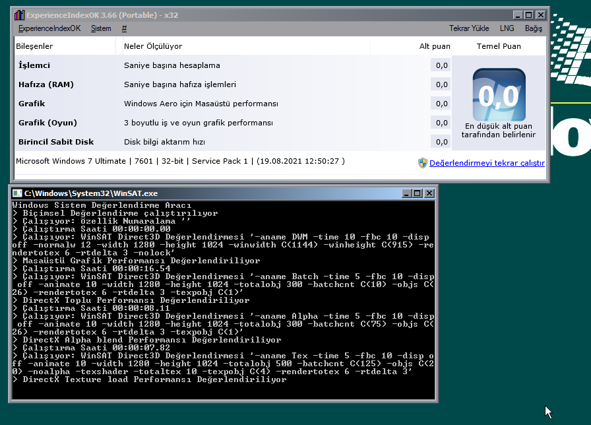Click the blue 0,0 base score badge

(x=499, y=94)
